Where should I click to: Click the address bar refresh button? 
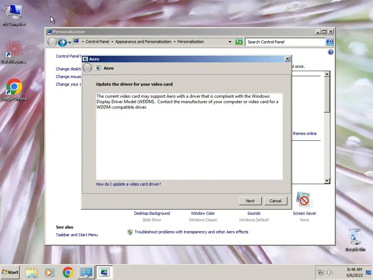239,42
